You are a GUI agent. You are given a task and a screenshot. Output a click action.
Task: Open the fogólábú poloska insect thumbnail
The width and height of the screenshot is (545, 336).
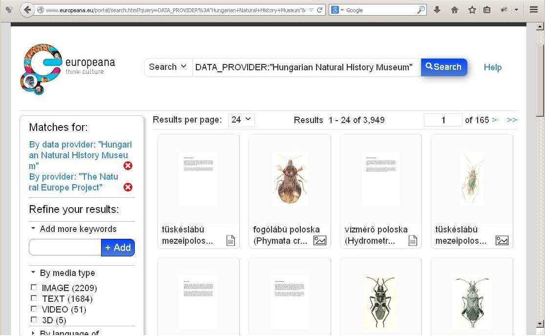(x=290, y=179)
